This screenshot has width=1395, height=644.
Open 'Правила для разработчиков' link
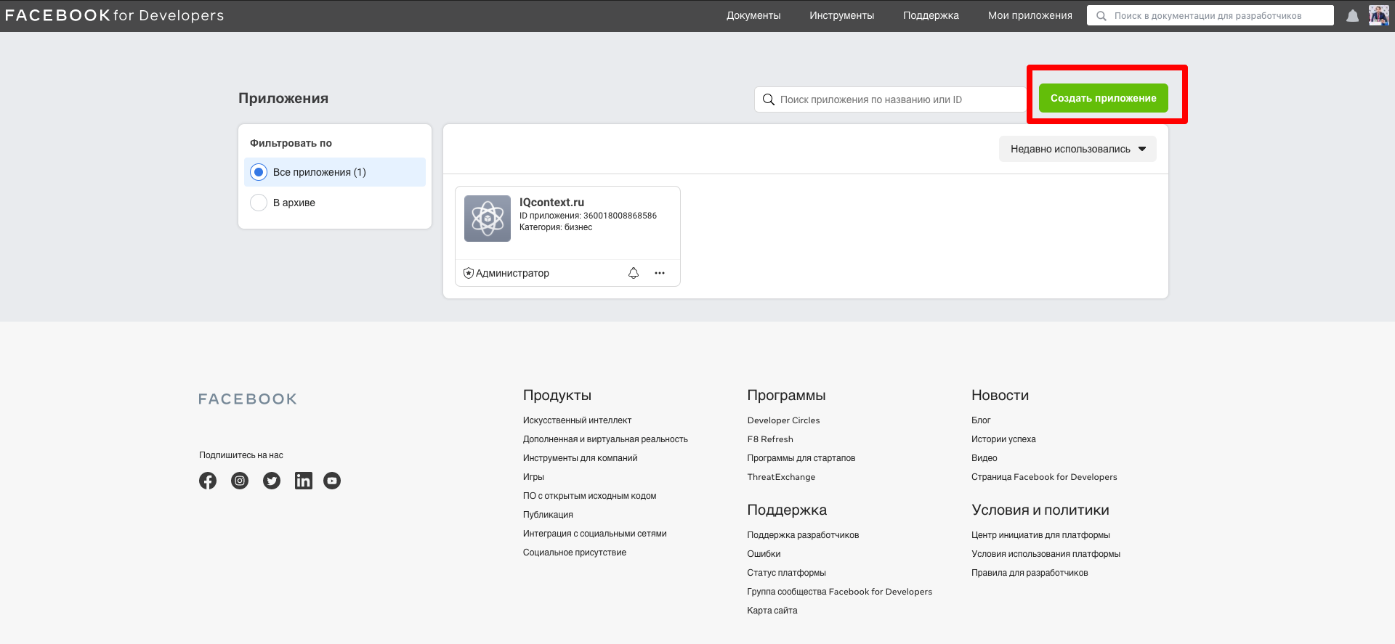coord(1030,573)
